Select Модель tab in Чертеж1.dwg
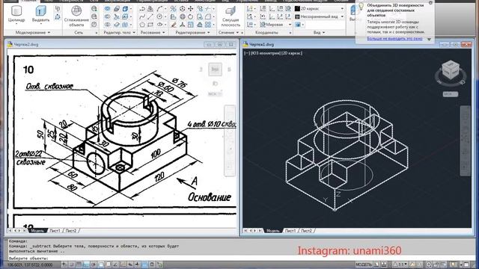This screenshot has height=269, width=479. [272, 231]
